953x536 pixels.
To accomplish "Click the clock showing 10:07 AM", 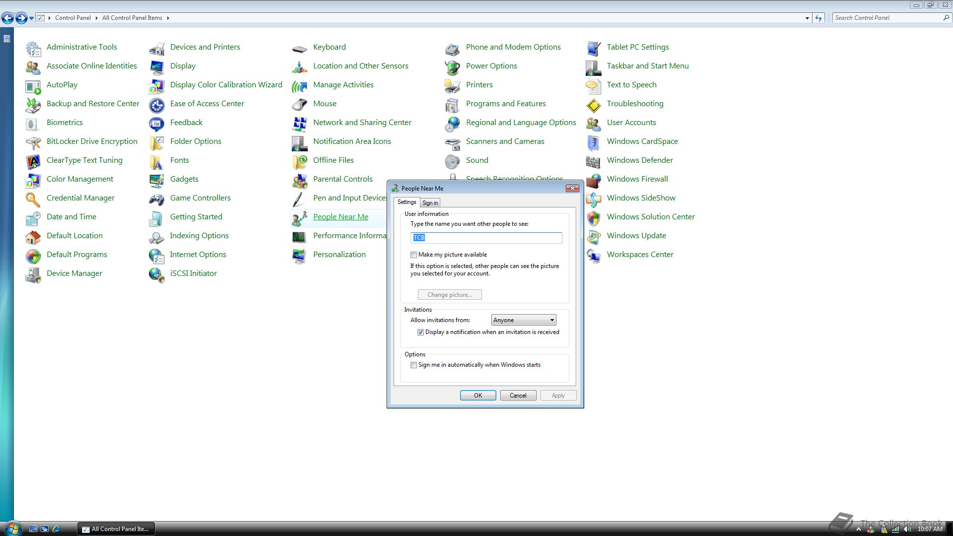I will [x=930, y=529].
